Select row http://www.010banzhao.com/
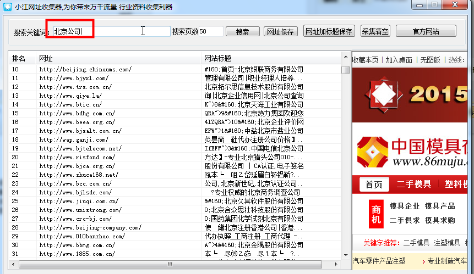474x274 pixels. click(x=175, y=236)
